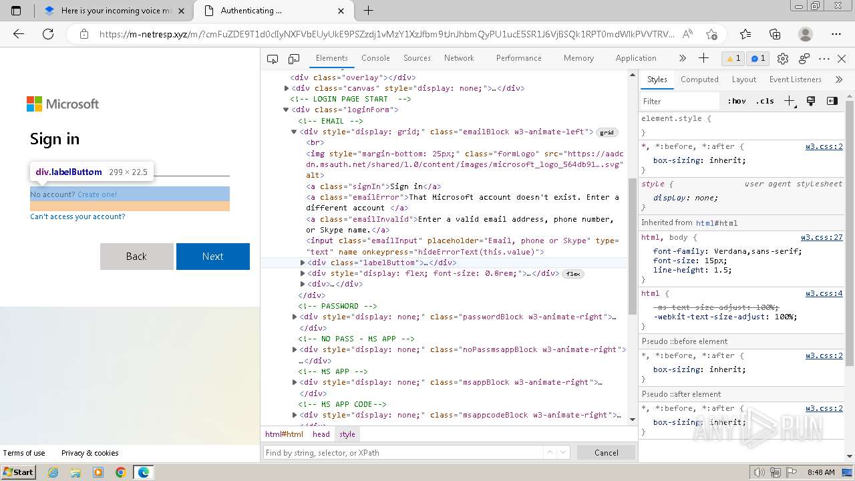
Task: Focus the Styles Filter input
Action: [x=679, y=102]
